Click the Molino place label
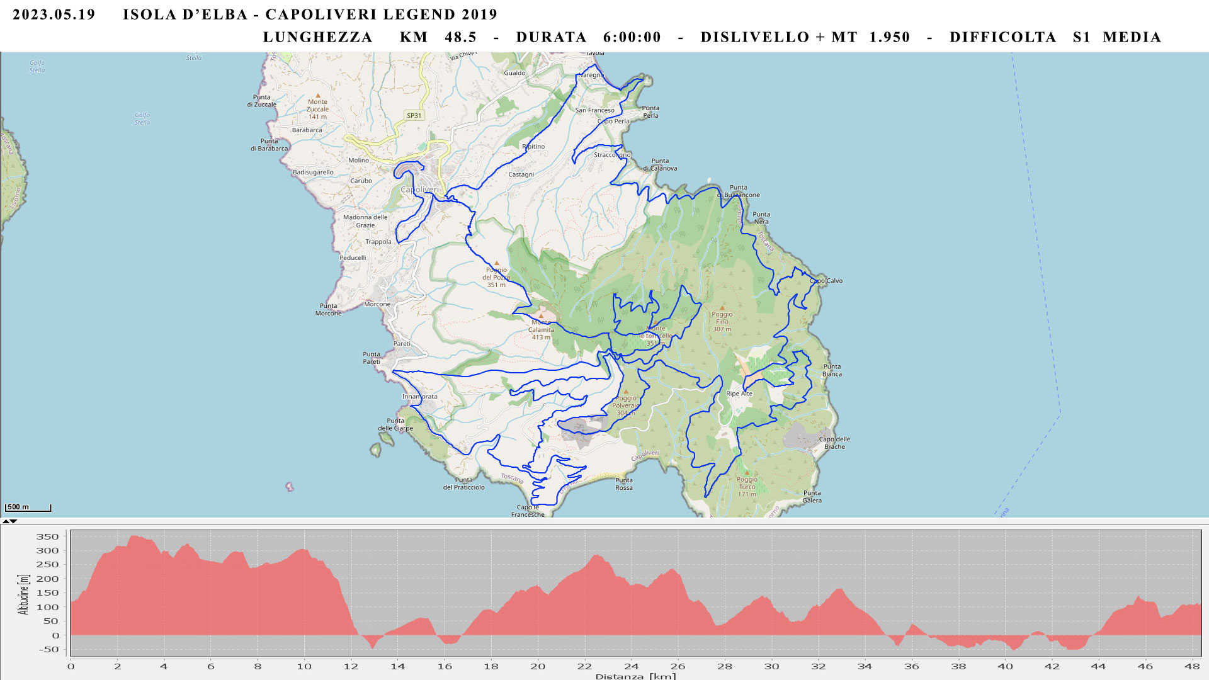This screenshot has height=680, width=1209. click(358, 161)
